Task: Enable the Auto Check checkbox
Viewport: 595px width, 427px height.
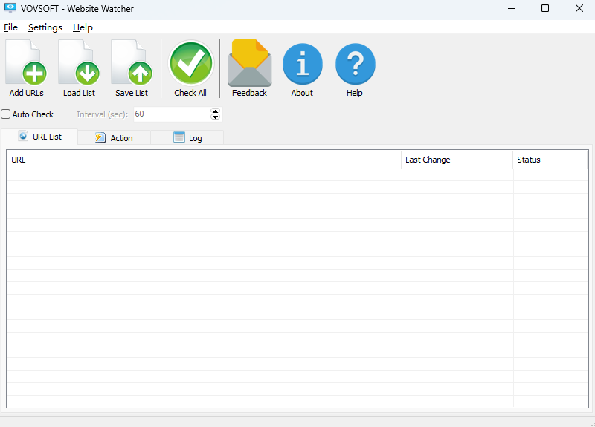Action: 6,114
